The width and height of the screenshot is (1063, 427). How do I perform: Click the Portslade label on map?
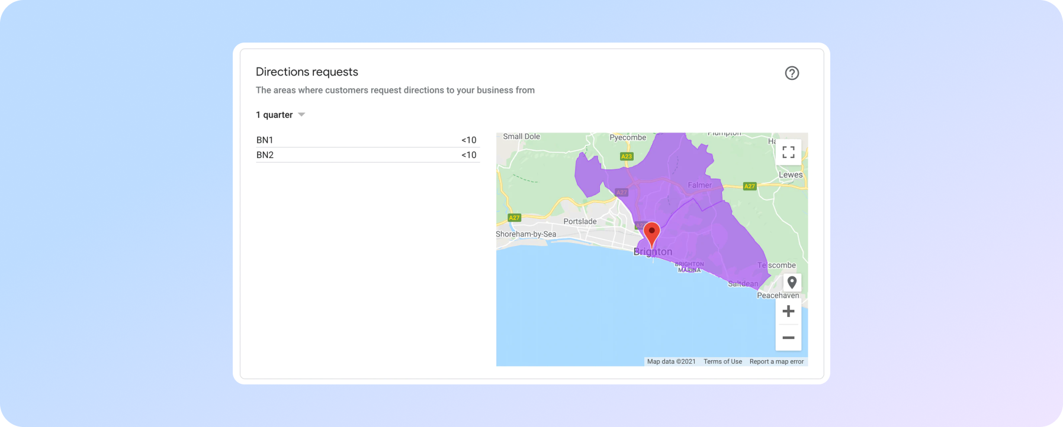(x=580, y=221)
